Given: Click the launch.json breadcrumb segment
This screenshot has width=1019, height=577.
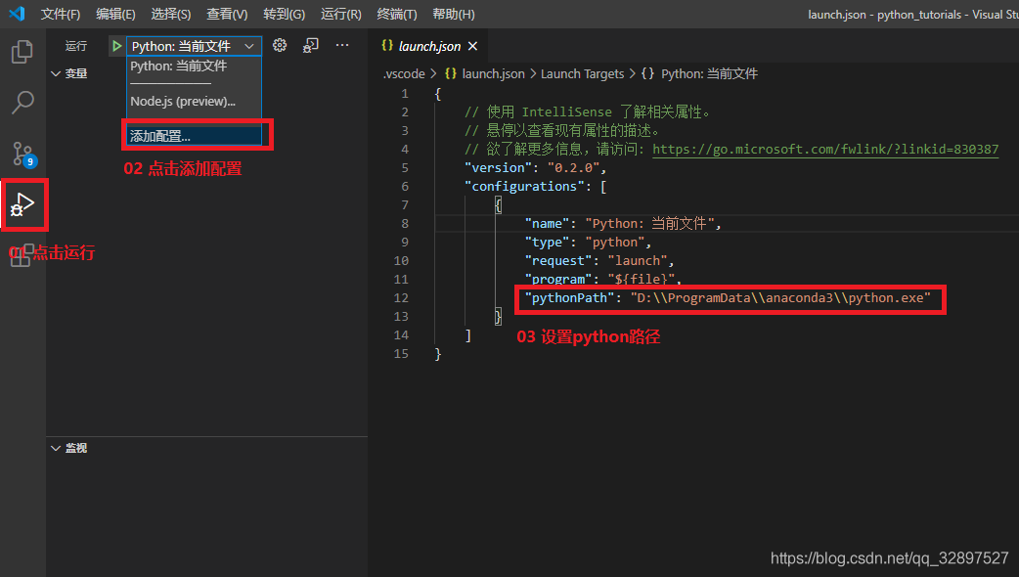Looking at the screenshot, I should pyautogui.click(x=493, y=74).
